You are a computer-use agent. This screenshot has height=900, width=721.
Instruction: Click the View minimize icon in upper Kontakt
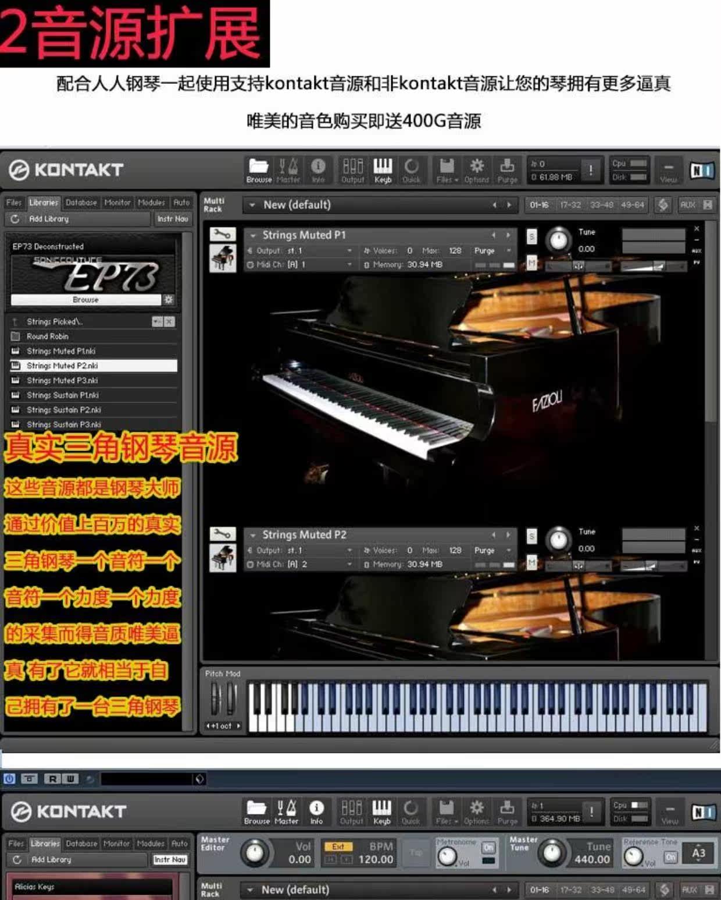click(669, 171)
